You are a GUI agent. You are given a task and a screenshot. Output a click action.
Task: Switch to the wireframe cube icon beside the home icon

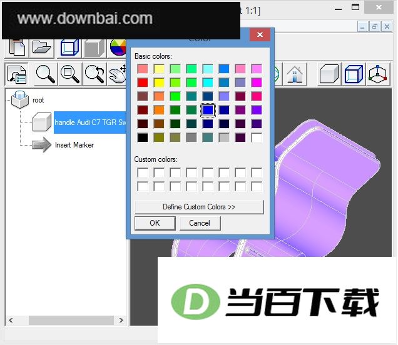[x=354, y=74]
